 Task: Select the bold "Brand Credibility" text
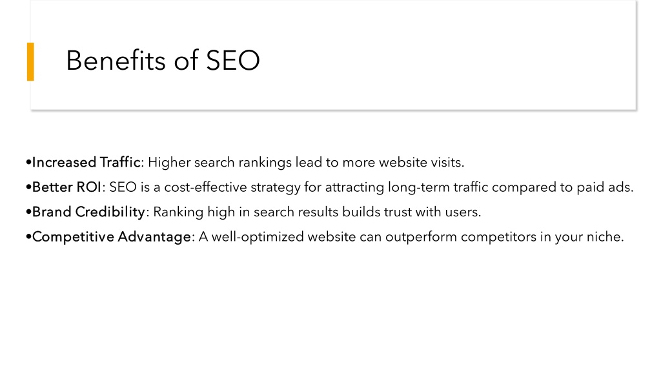tap(88, 212)
